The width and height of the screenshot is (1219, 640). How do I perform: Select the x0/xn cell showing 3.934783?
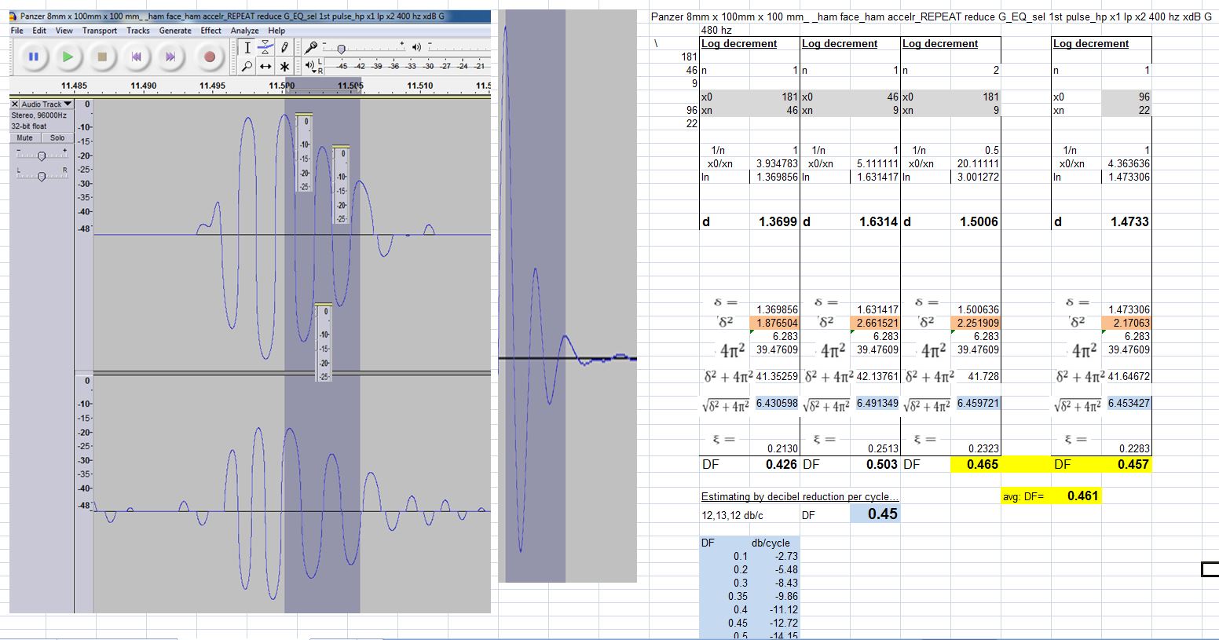(x=776, y=164)
